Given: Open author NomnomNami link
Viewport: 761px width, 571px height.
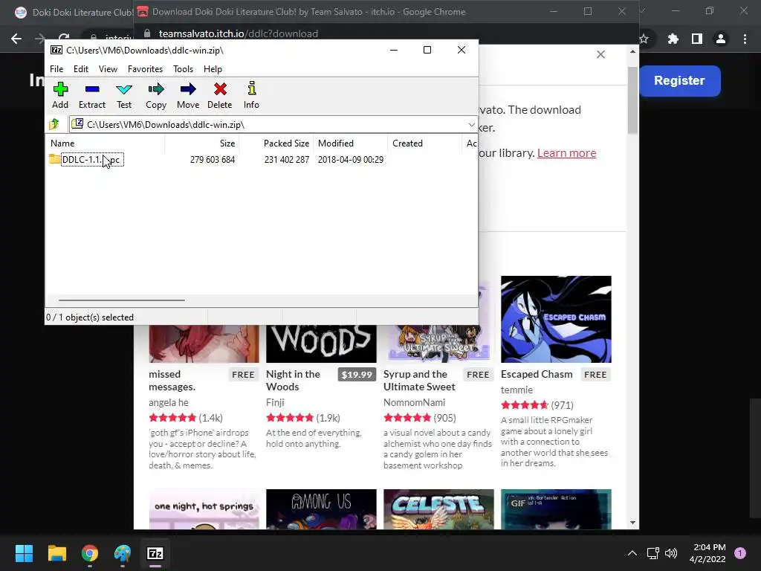Looking at the screenshot, I should coord(415,402).
